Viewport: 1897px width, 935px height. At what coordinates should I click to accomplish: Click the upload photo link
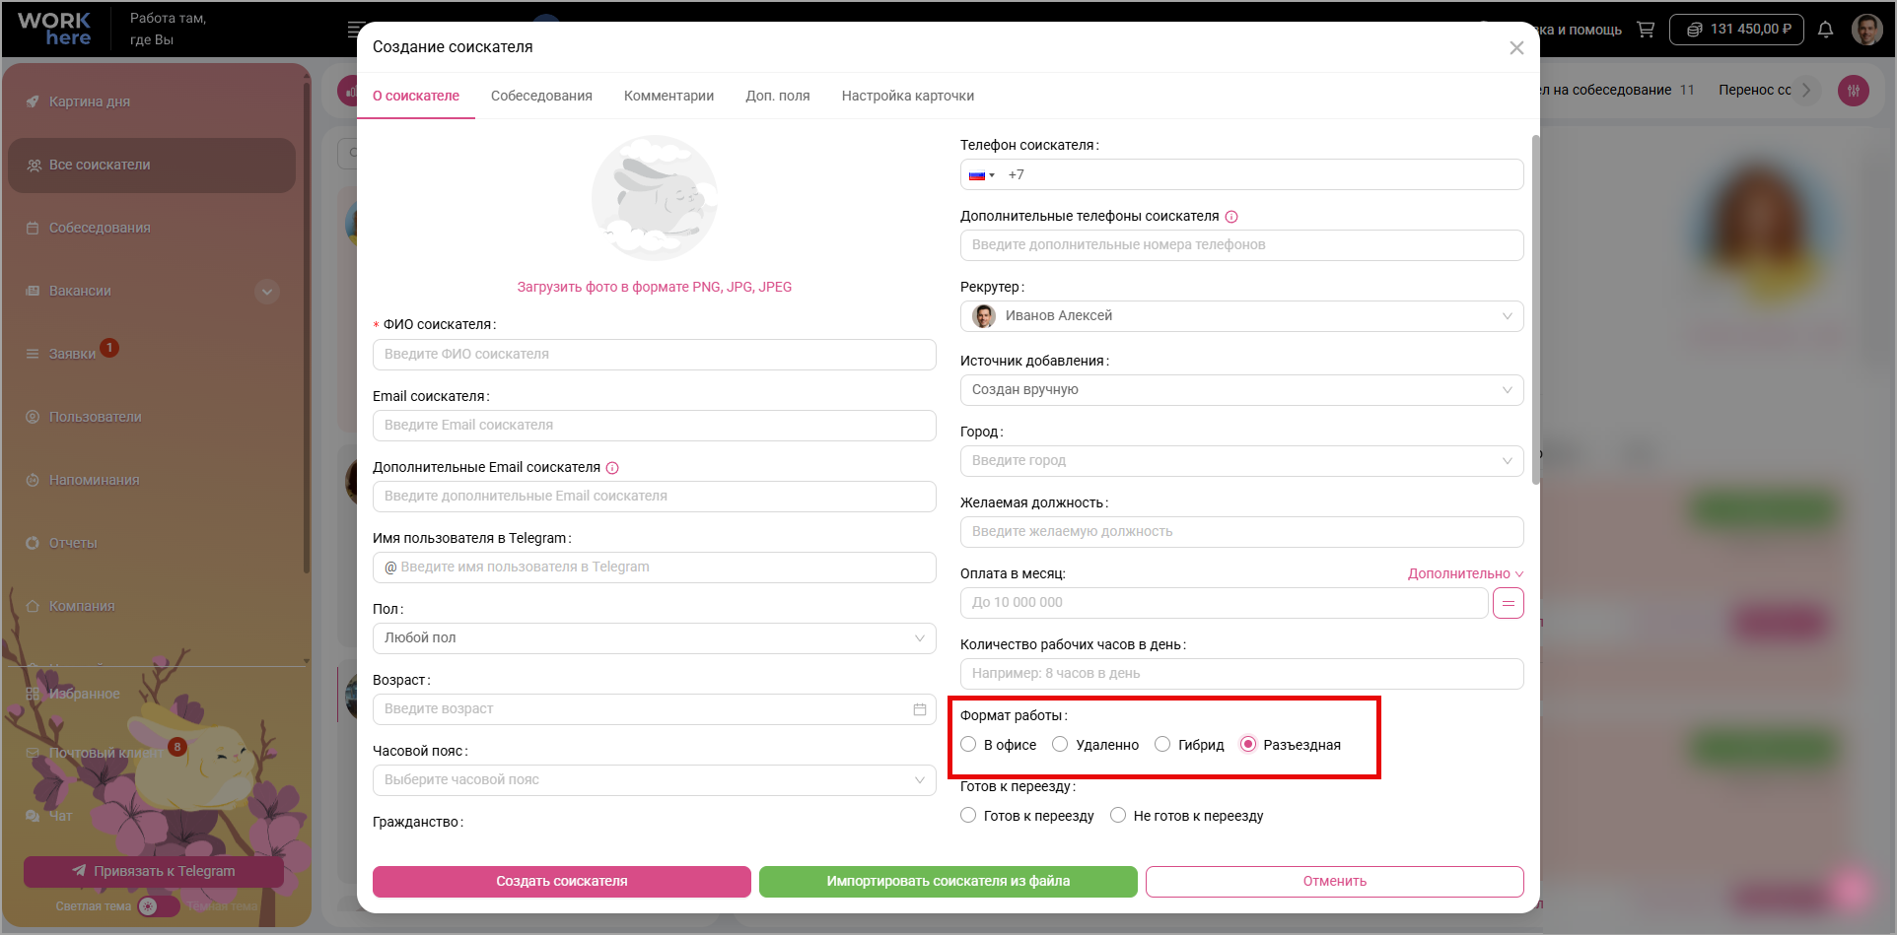pyautogui.click(x=655, y=287)
